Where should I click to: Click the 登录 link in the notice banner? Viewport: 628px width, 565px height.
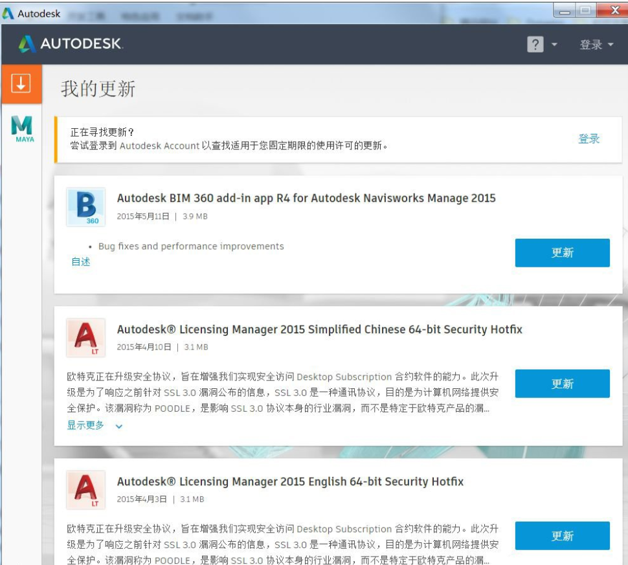pos(589,139)
